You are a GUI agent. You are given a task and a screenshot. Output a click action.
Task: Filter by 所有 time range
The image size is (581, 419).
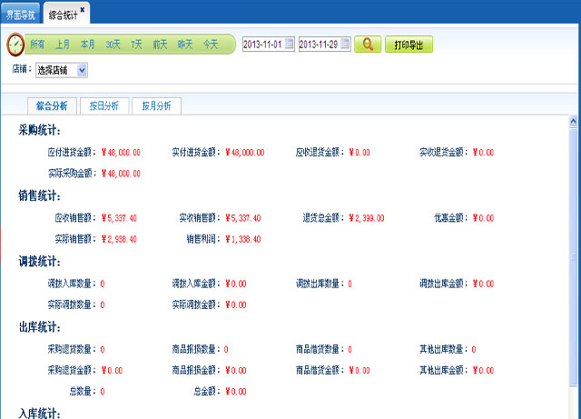[x=37, y=45]
